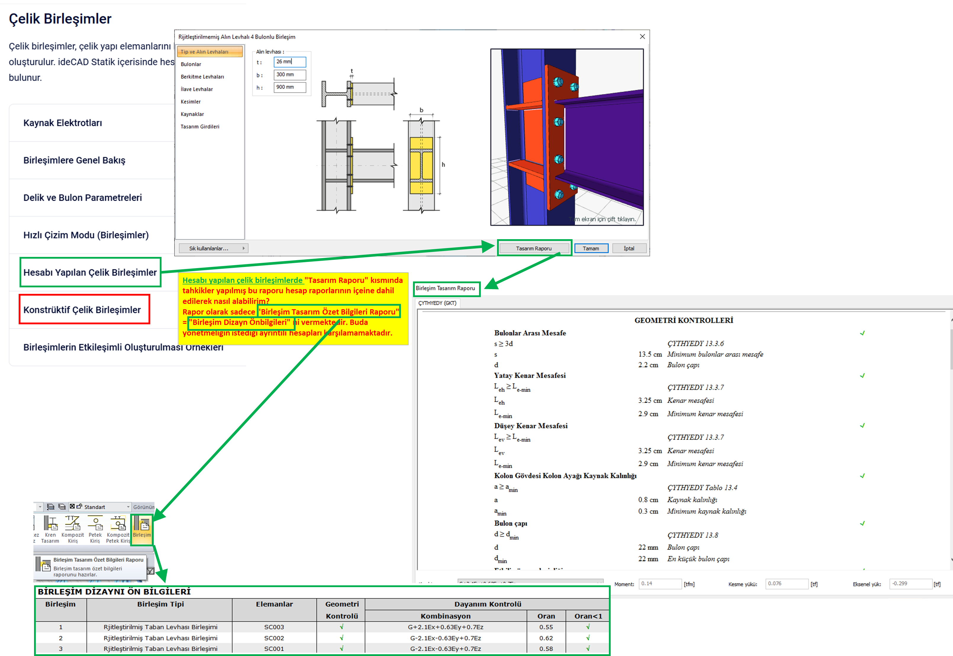
Task: Switch to the ÇYTHYEDY (GKT) tab
Action: 437,303
